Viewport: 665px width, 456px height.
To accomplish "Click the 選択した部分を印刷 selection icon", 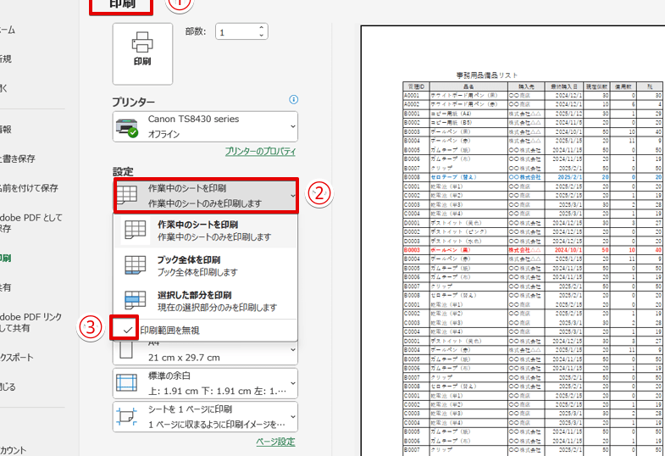I will (x=136, y=300).
